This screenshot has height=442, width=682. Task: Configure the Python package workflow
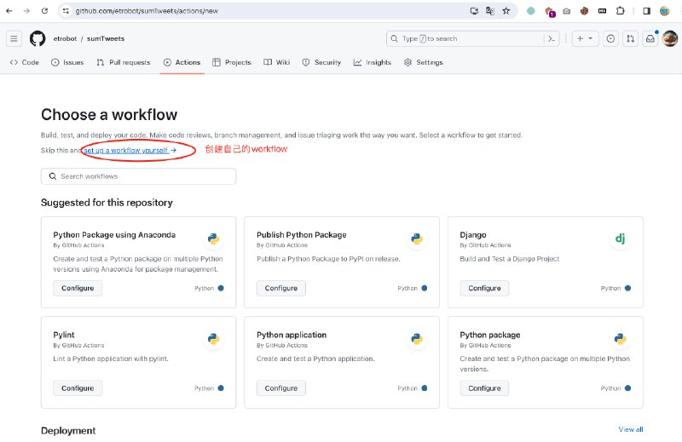pos(484,388)
